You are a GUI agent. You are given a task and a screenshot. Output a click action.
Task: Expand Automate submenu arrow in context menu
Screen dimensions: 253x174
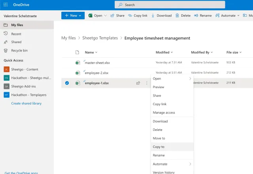(190, 164)
